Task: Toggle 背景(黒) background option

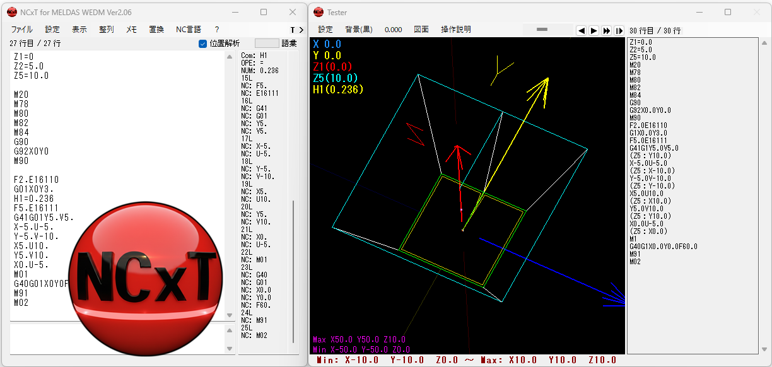Action: 359,30
